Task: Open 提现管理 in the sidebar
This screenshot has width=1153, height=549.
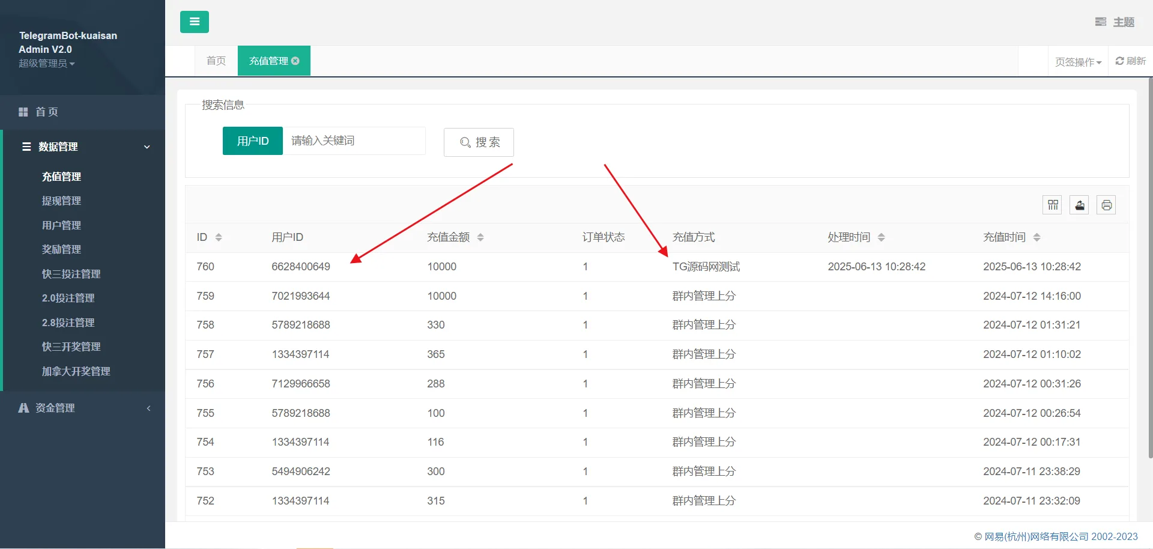Action: (61, 201)
